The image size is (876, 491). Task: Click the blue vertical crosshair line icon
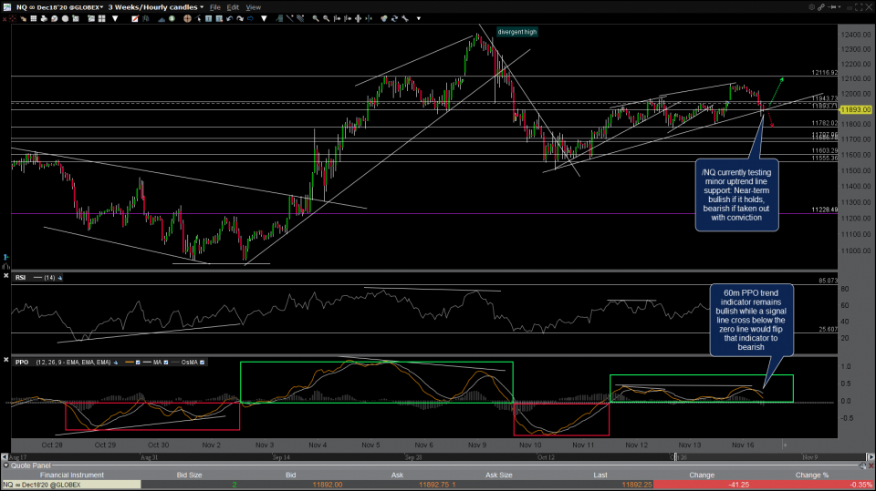[369, 18]
